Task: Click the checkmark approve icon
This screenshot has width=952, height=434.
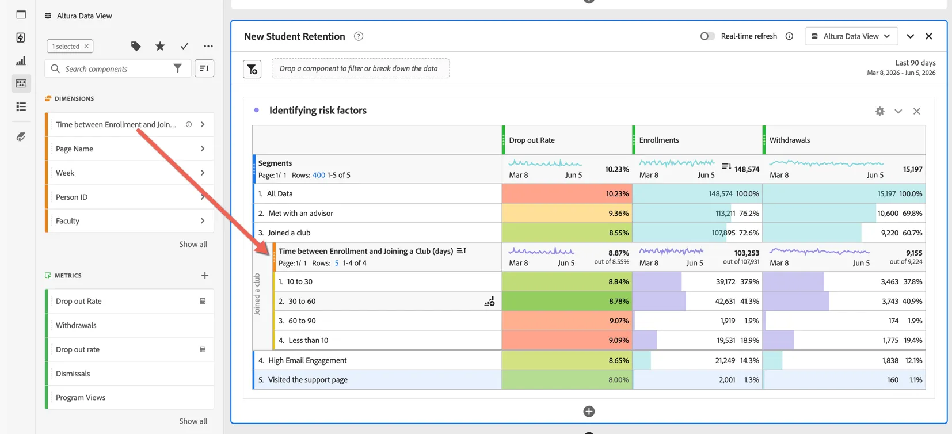Action: point(184,46)
